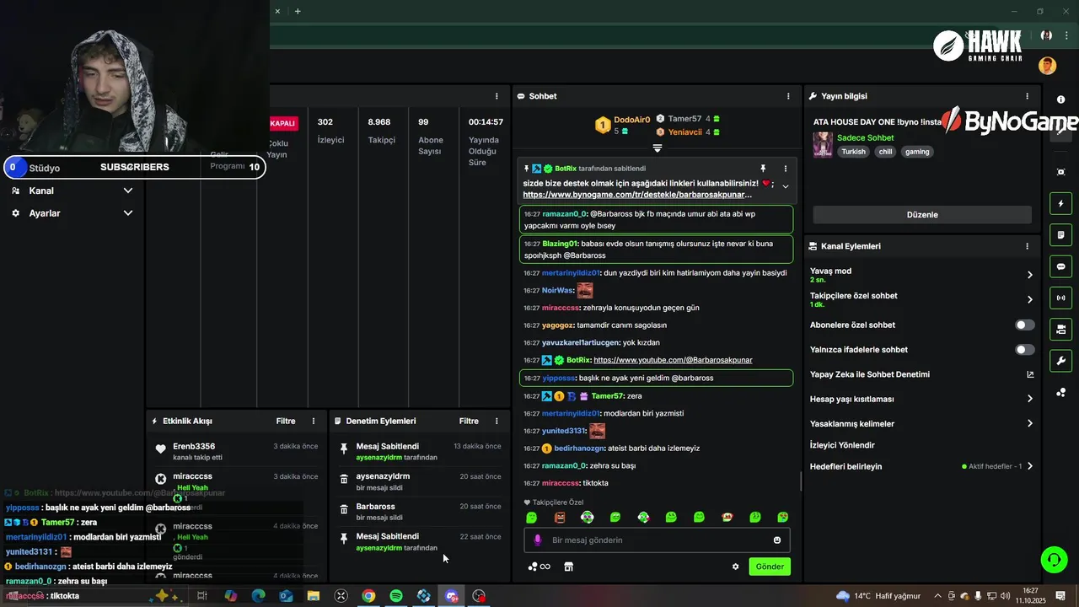Image resolution: width=1079 pixels, height=607 pixels.
Task: Open the taskbar weather widget
Action: pos(878,596)
